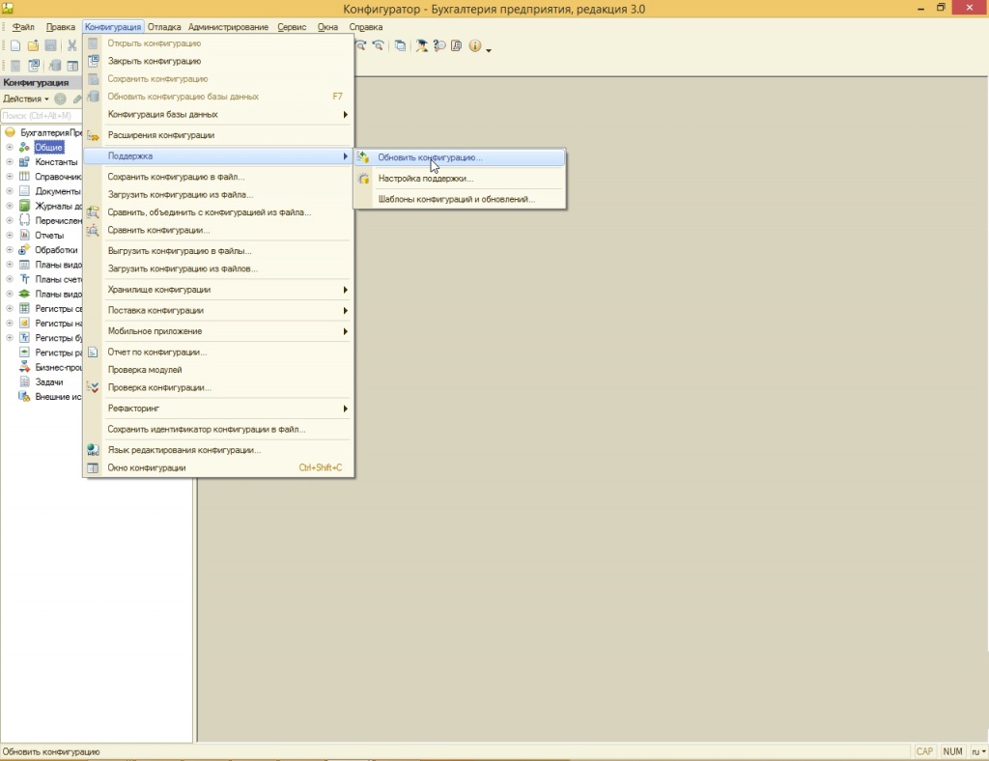Click the help contents book icon

point(456,45)
